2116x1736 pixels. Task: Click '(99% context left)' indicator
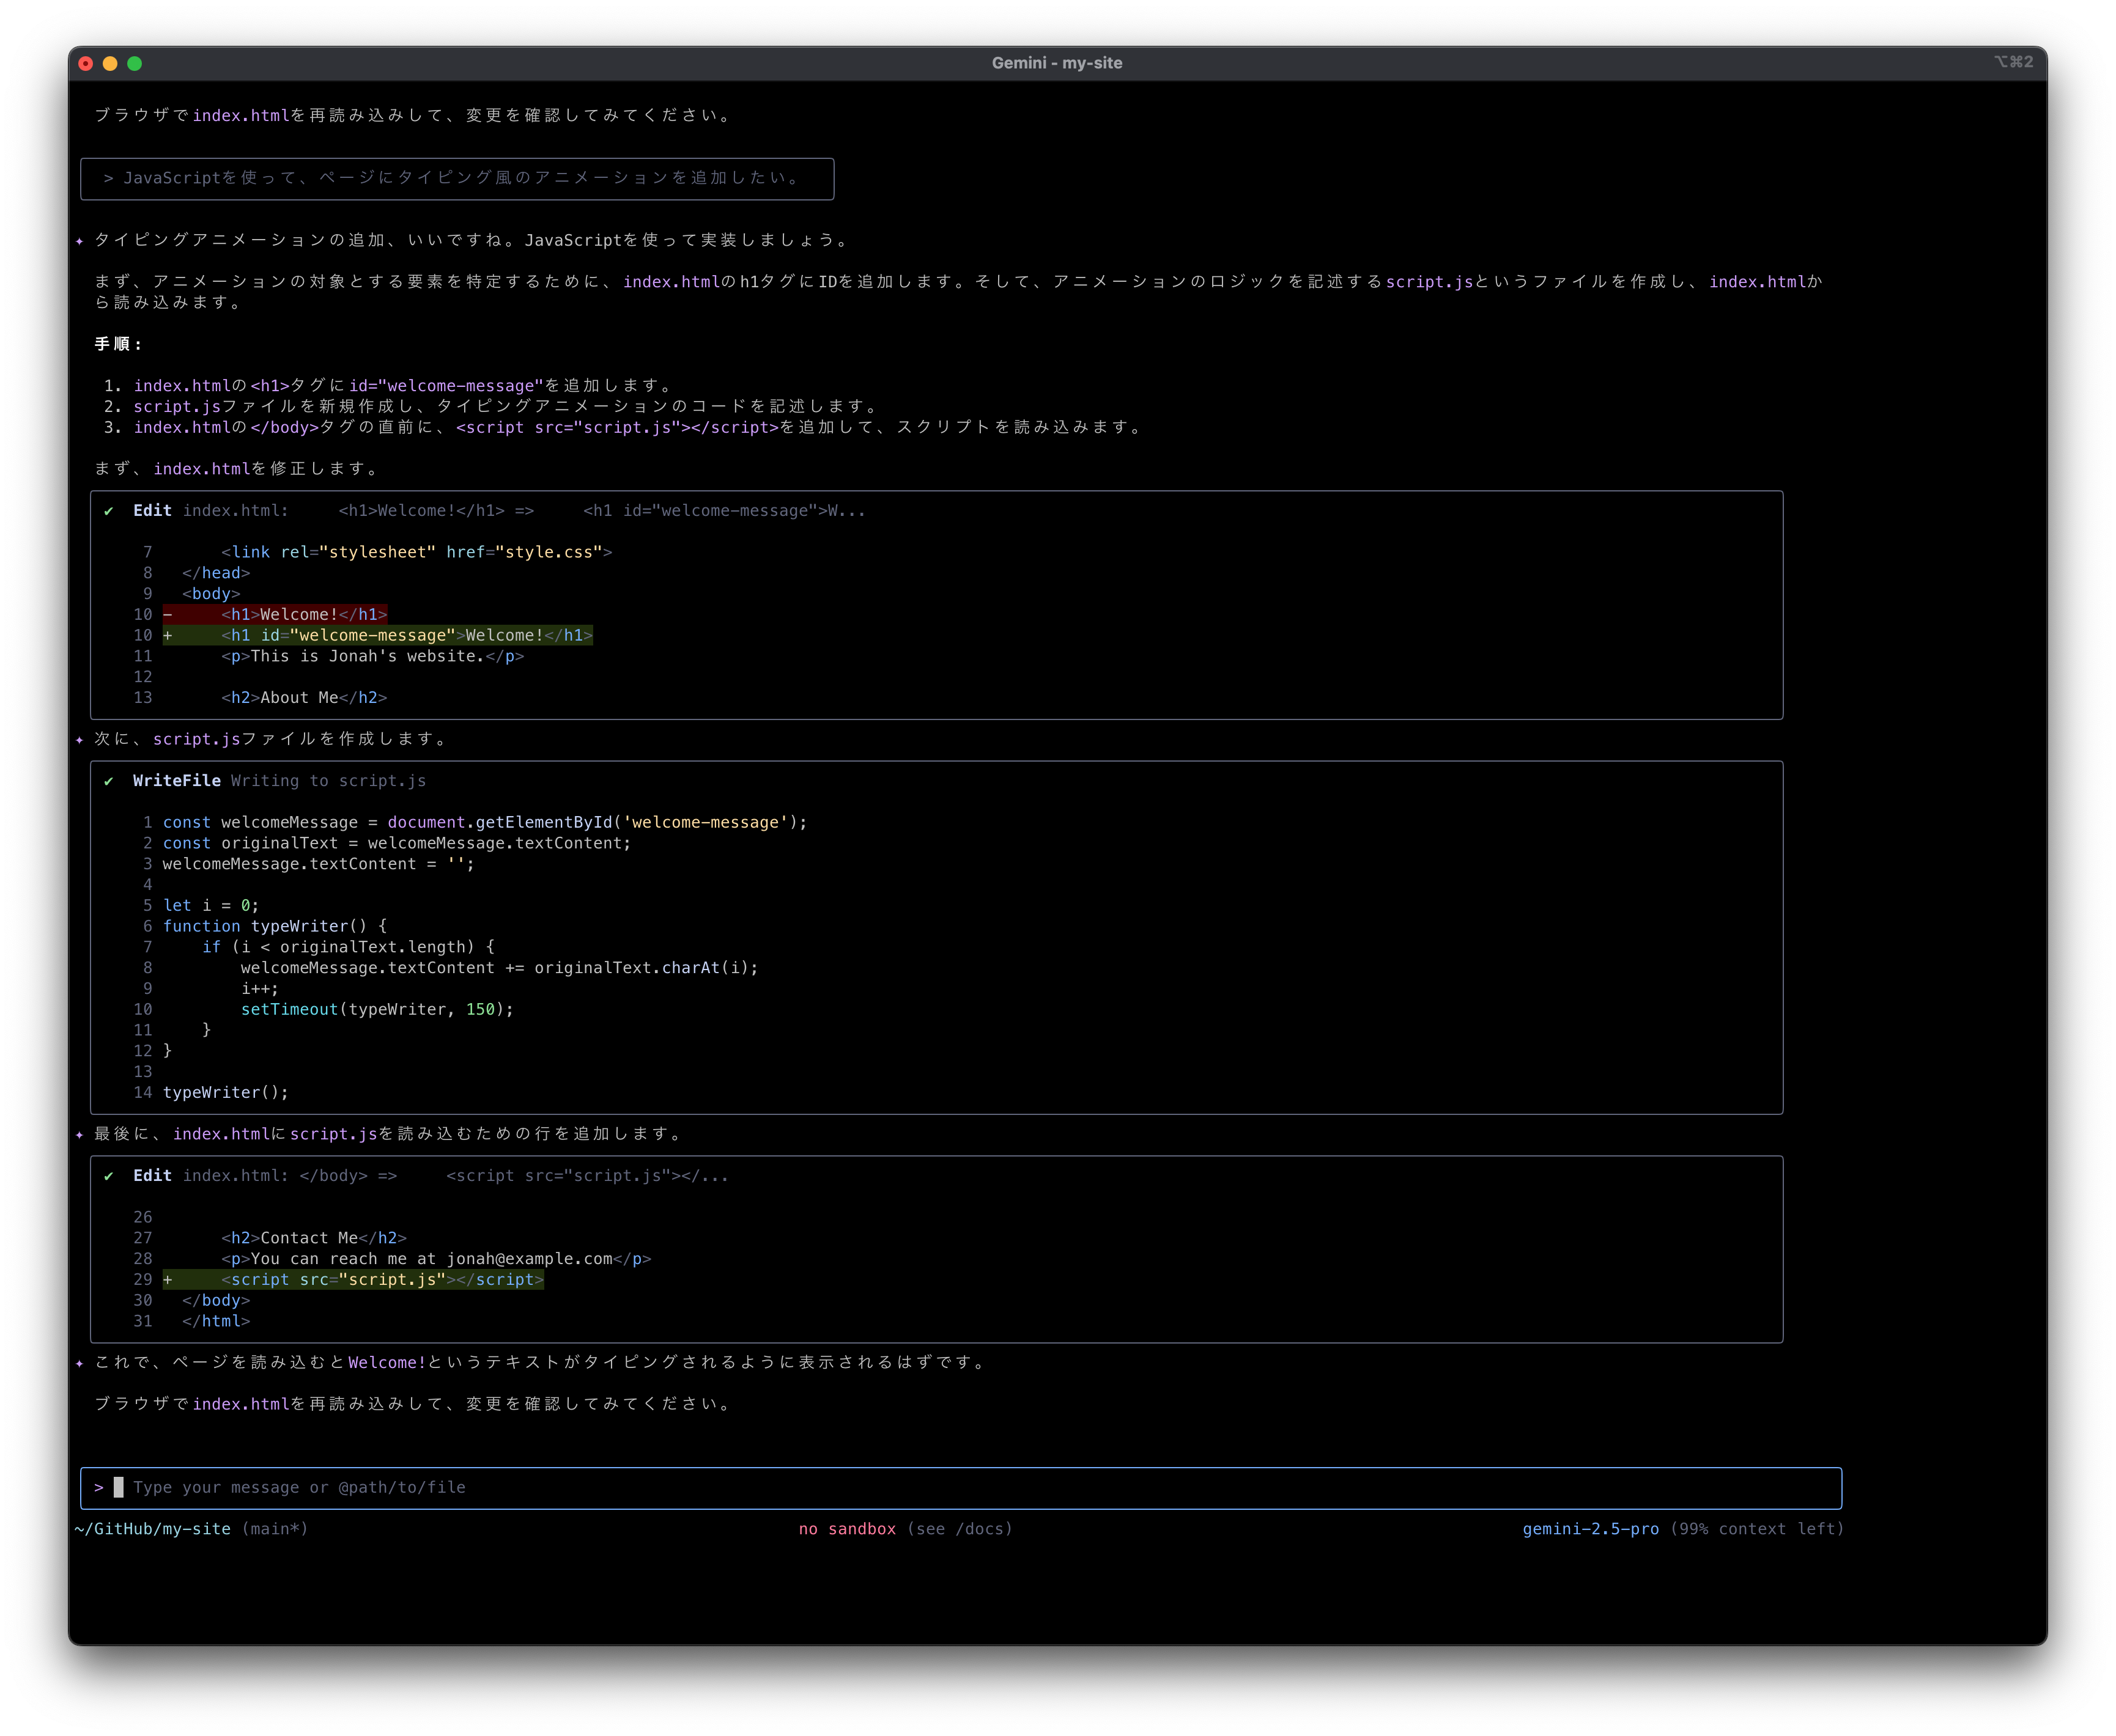point(1757,1529)
